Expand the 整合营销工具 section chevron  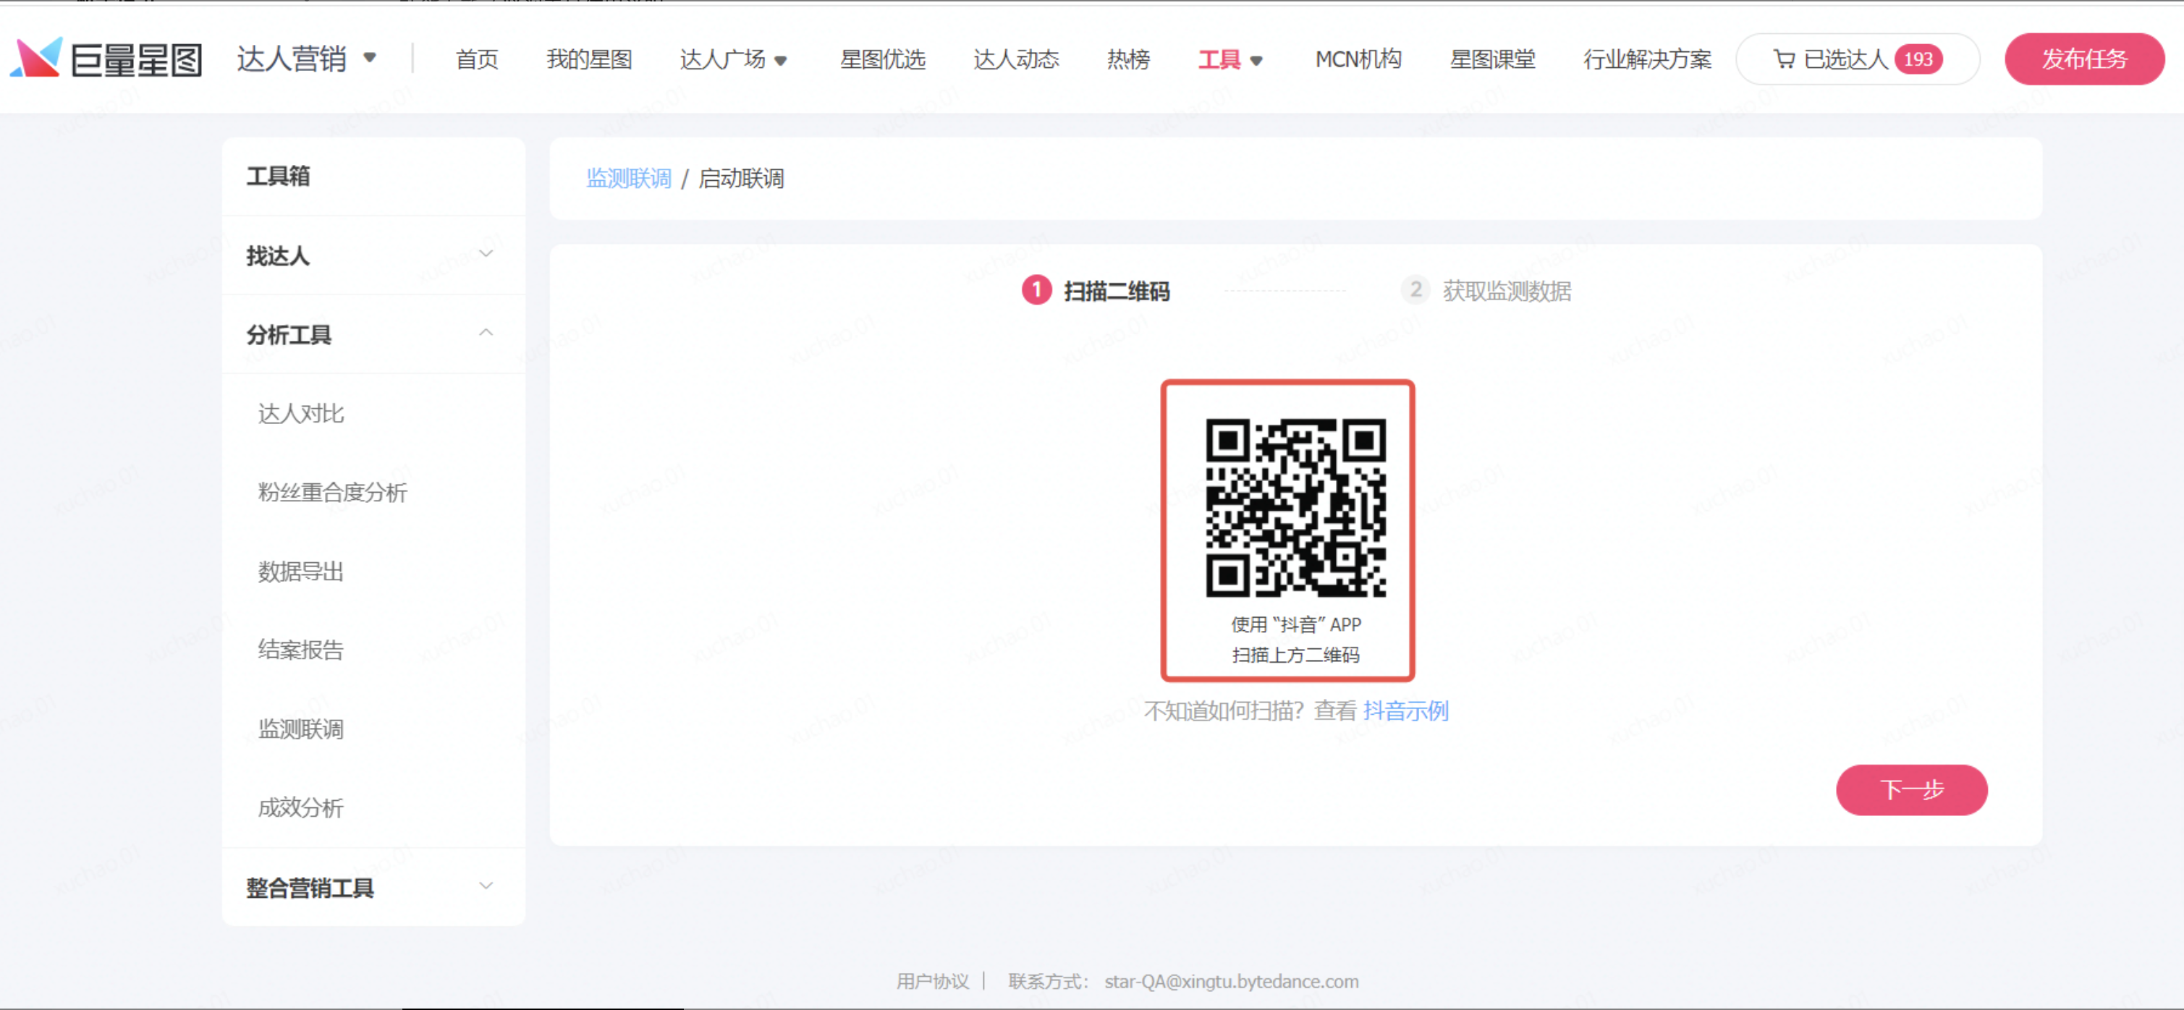tap(486, 886)
